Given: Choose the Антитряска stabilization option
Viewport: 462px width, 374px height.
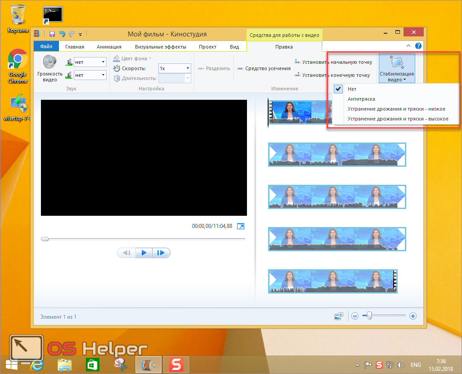Looking at the screenshot, I should [361, 99].
